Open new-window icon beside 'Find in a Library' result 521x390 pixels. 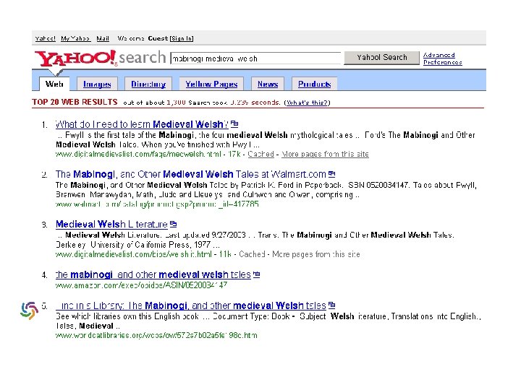[331, 305]
